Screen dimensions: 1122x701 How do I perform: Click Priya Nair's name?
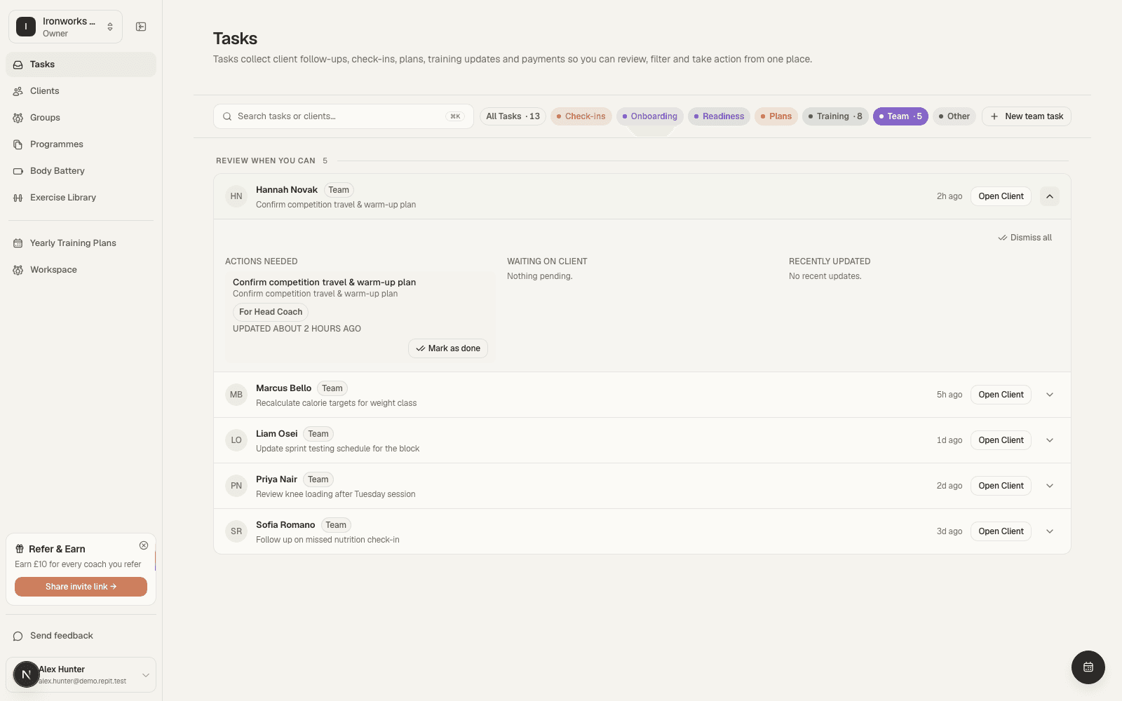[276, 479]
